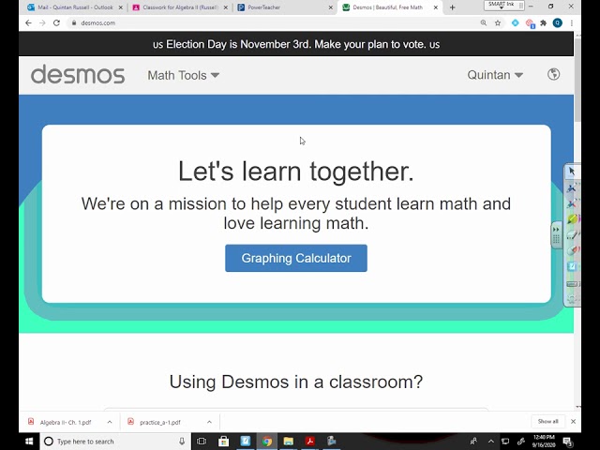
Task: Close the Mail Outlook tab
Action: pyautogui.click(x=121, y=7)
